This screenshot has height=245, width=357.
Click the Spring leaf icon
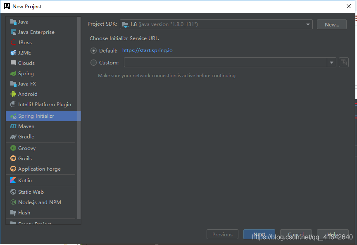[13, 73]
